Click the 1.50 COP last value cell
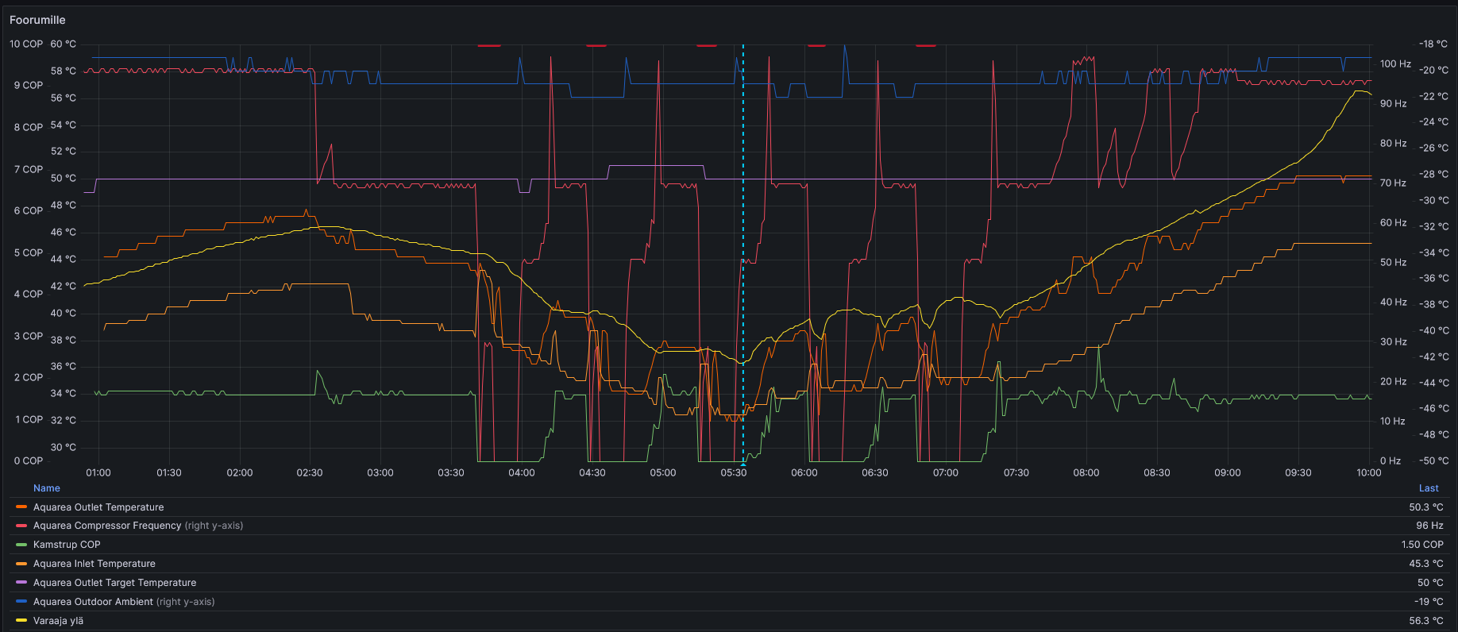Screen dimensions: 1458x632 point(1421,545)
